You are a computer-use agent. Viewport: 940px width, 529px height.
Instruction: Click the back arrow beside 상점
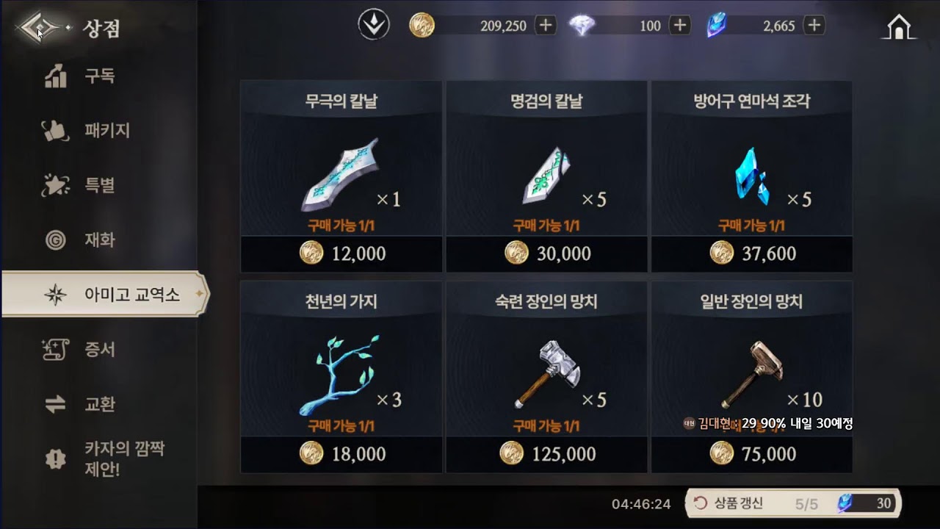[x=41, y=29]
